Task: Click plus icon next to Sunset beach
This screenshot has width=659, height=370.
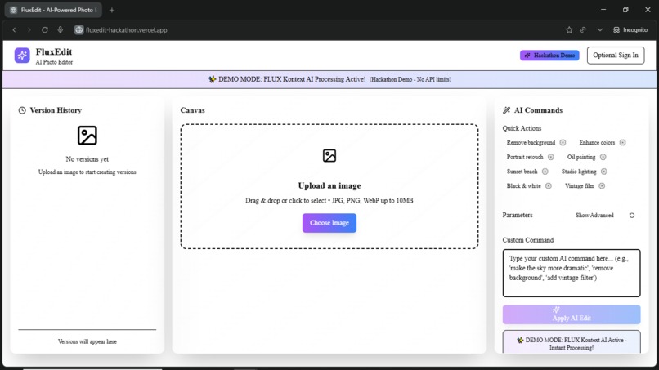Action: pos(545,172)
